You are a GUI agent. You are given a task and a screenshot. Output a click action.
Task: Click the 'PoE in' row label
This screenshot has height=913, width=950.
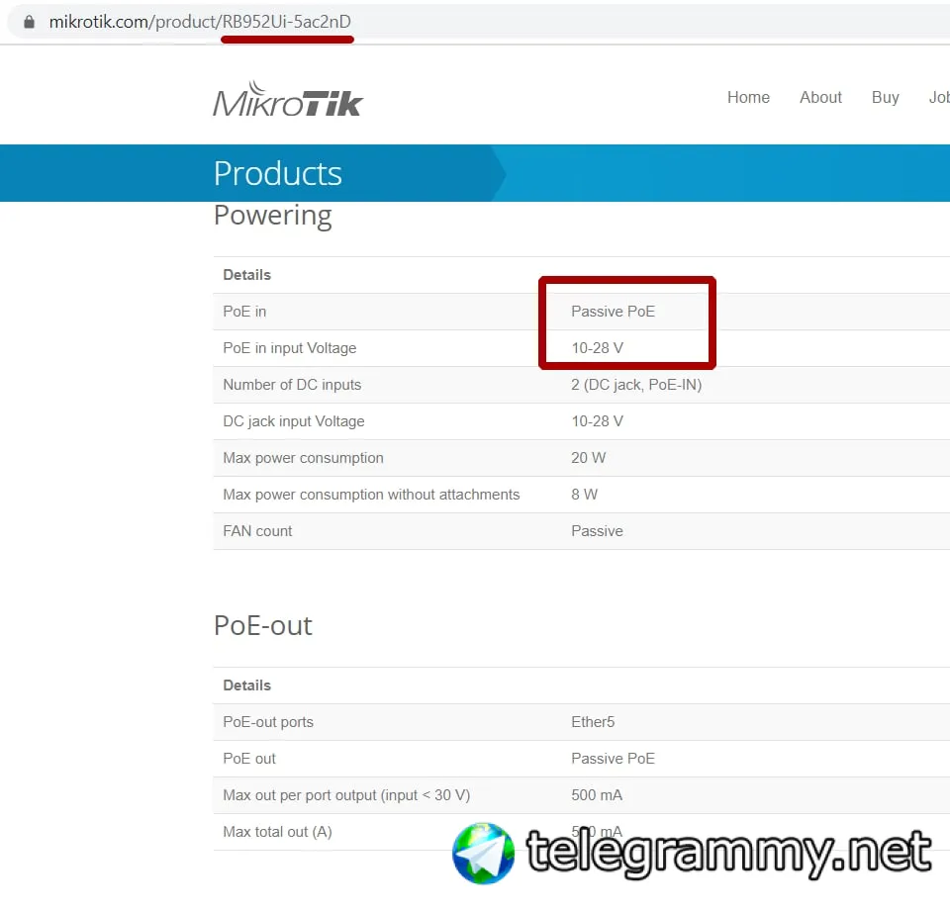coord(244,312)
